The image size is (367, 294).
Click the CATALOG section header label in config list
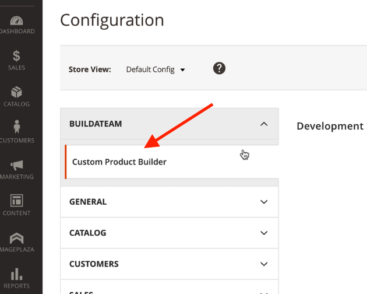click(88, 233)
